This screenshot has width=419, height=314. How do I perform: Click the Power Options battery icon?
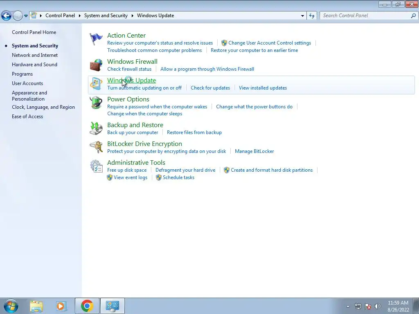tap(96, 103)
